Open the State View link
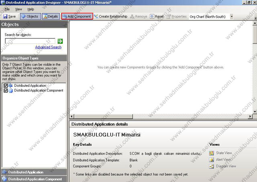 coord(224,153)
